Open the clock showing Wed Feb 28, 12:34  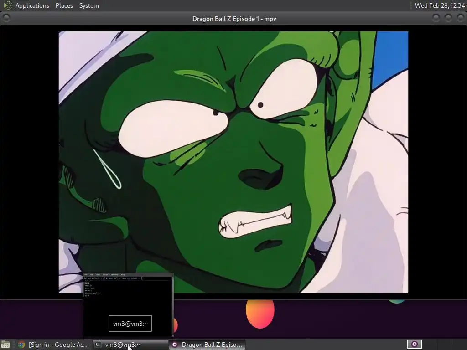(x=440, y=5)
